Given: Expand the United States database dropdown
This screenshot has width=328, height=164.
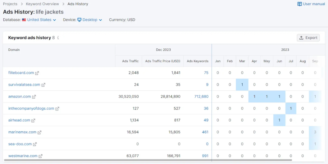Looking at the screenshot, I should [x=41, y=20].
